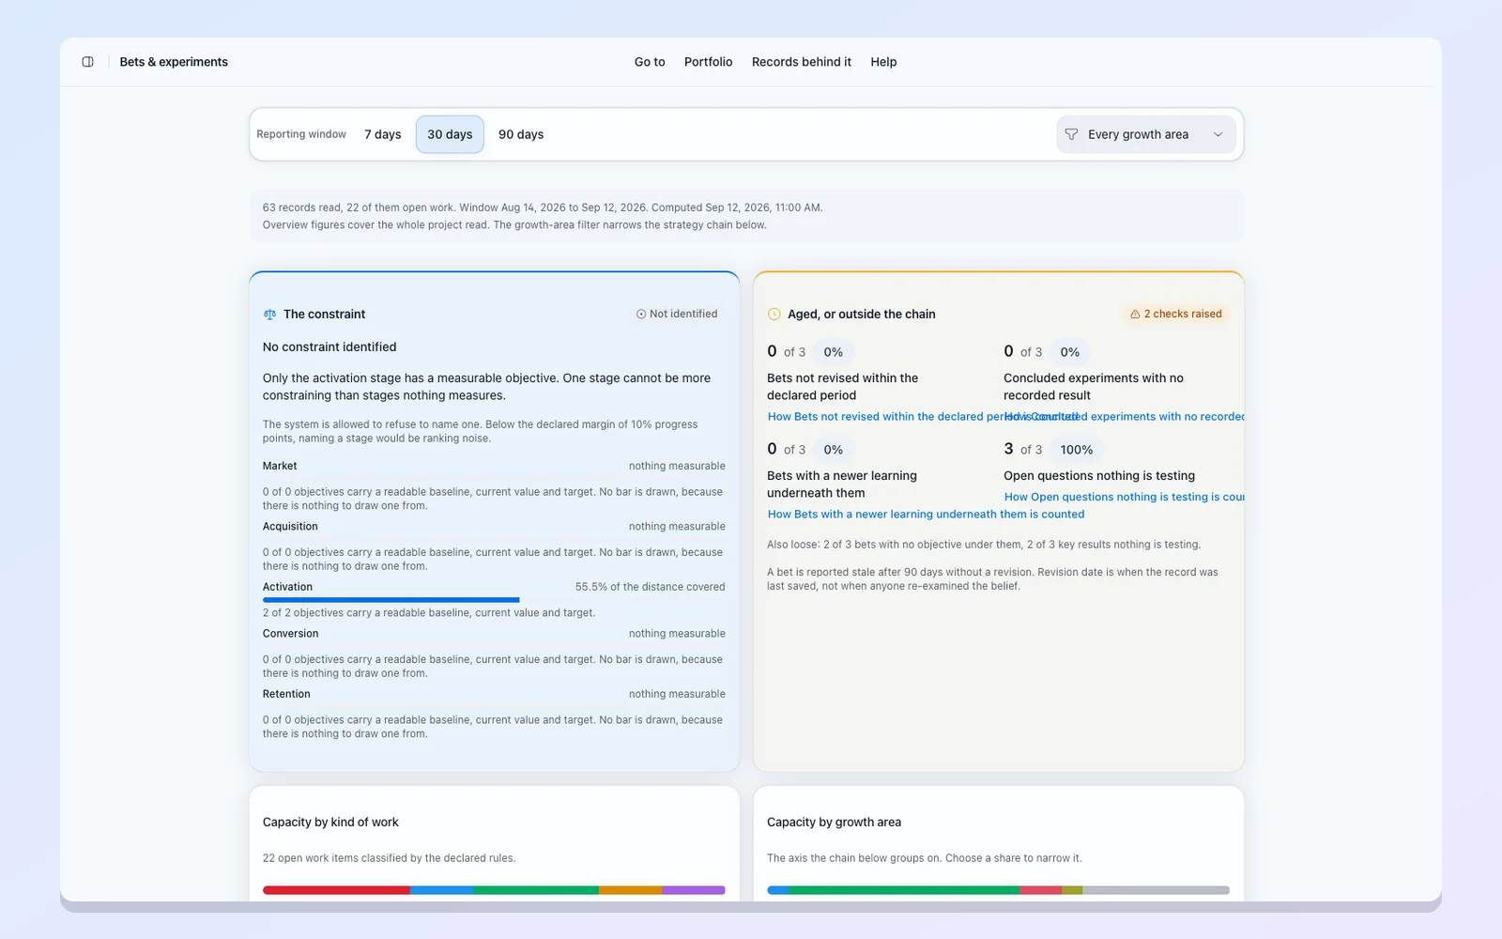The width and height of the screenshot is (1502, 939).
Task: Click the Reporting window label
Action: tap(301, 134)
